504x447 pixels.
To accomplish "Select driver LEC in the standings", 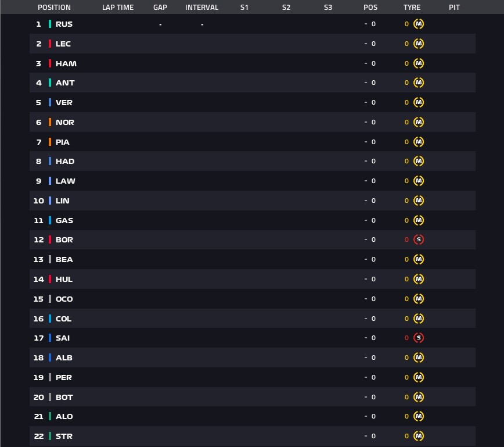I will [x=63, y=44].
